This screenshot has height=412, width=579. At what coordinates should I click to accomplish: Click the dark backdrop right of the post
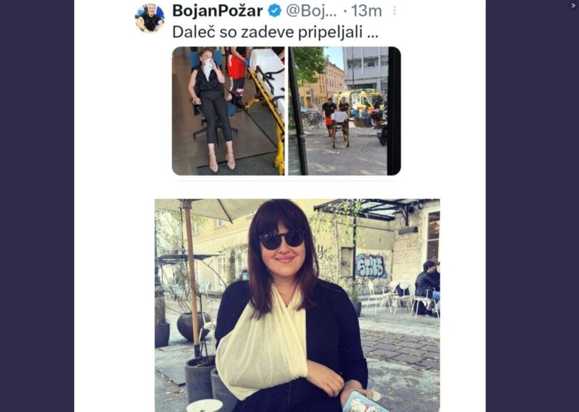532,206
